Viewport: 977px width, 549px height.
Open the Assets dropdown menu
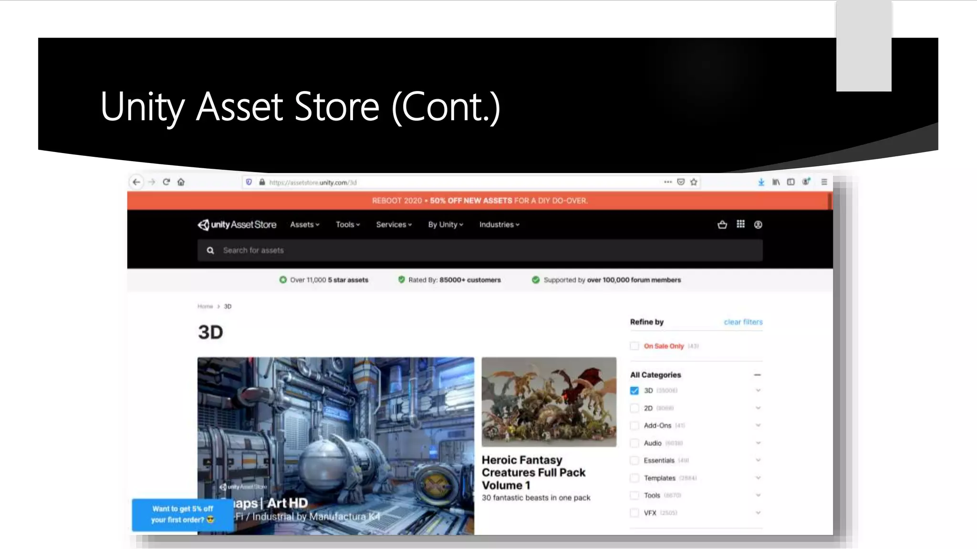[305, 224]
